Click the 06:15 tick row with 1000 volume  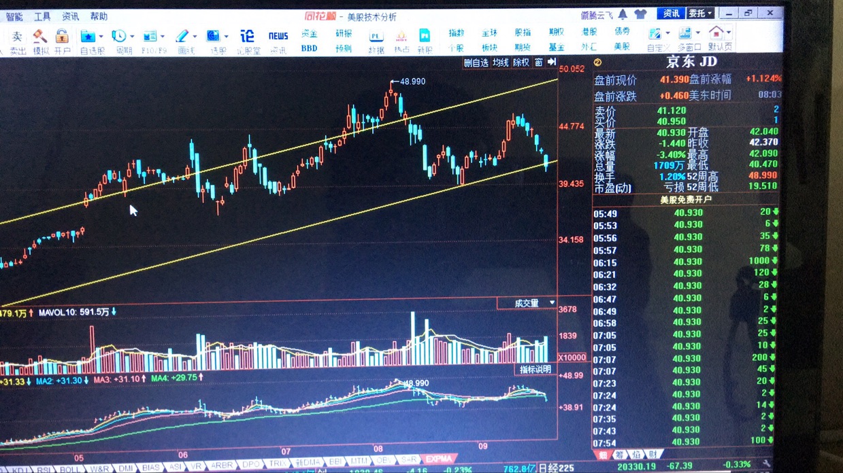tap(686, 262)
